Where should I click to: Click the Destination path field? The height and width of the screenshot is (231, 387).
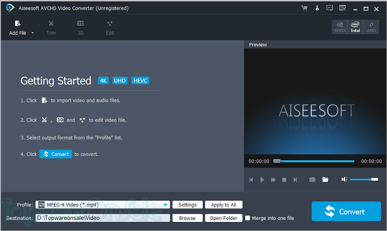click(102, 218)
